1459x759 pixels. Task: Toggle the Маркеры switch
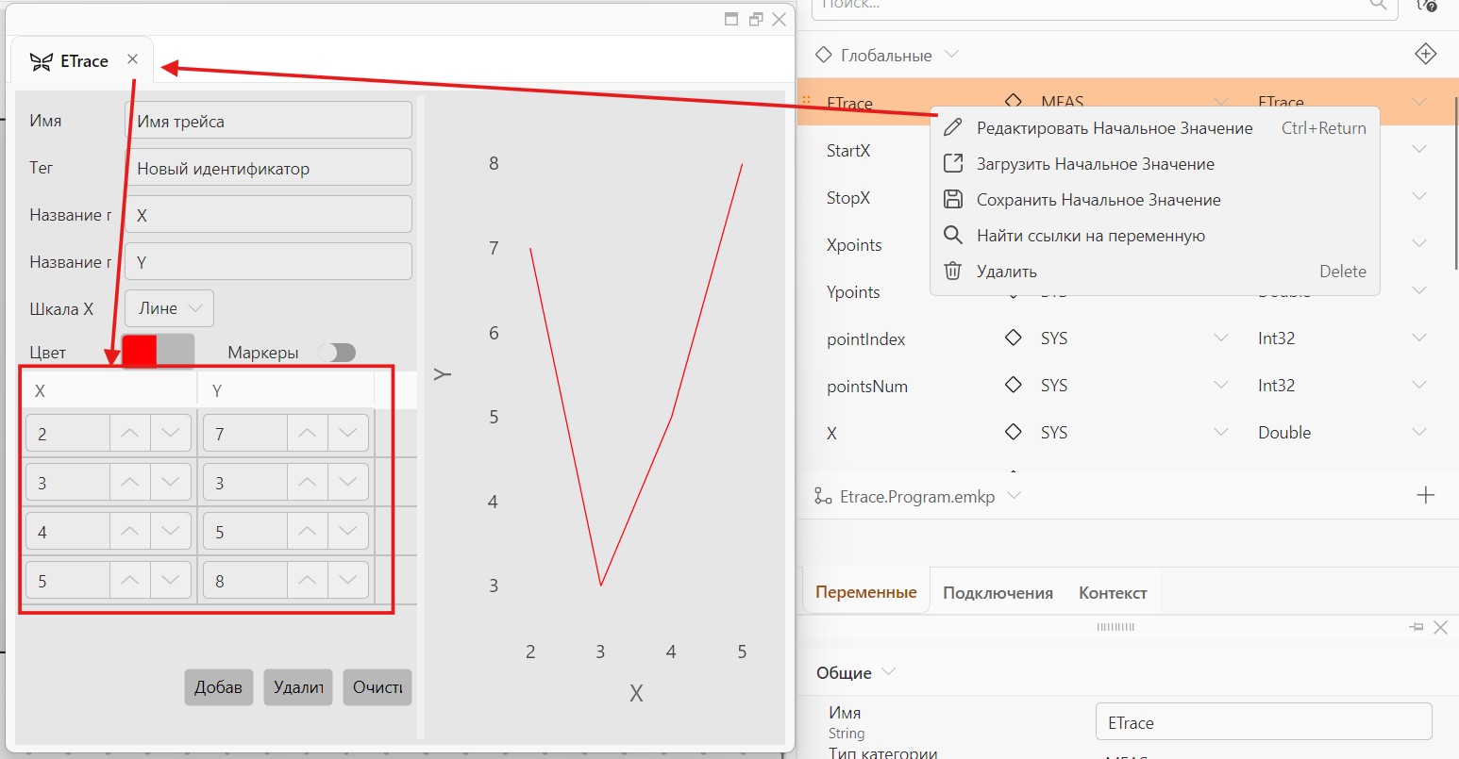click(337, 353)
